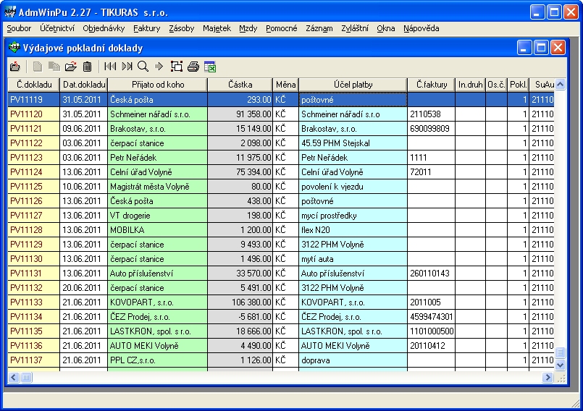Click the Brakostav, s.r.o. payer cell
Image resolution: width=583 pixels, height=411 pixels.
coord(158,129)
